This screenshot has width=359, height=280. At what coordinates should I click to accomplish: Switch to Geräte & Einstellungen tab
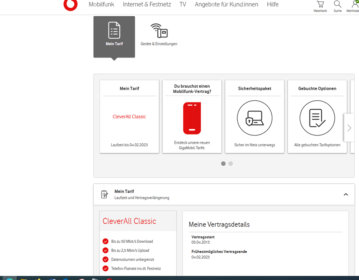pos(159,35)
